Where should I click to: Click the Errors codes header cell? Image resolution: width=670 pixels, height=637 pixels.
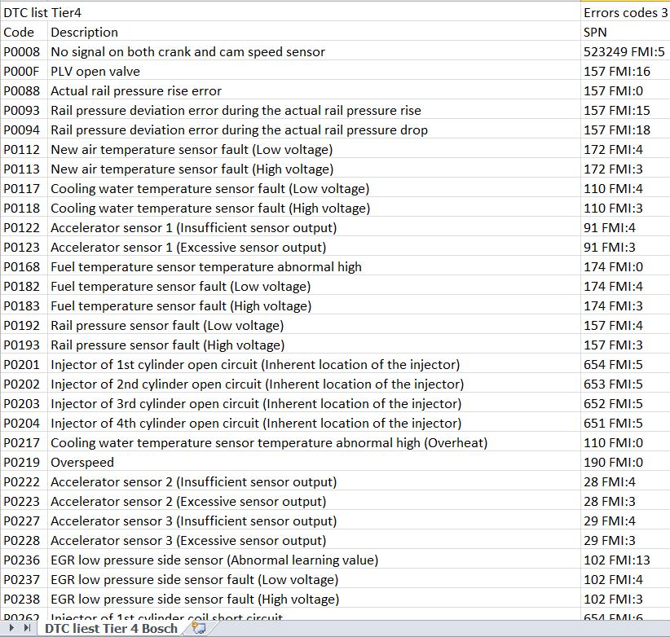(625, 12)
